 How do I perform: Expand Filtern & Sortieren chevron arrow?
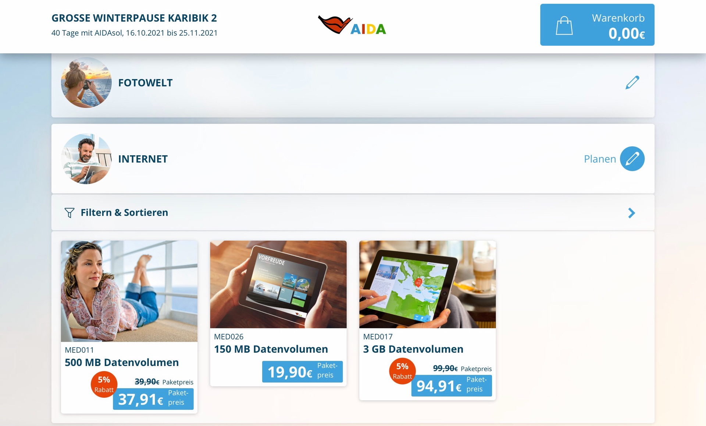[x=631, y=213]
